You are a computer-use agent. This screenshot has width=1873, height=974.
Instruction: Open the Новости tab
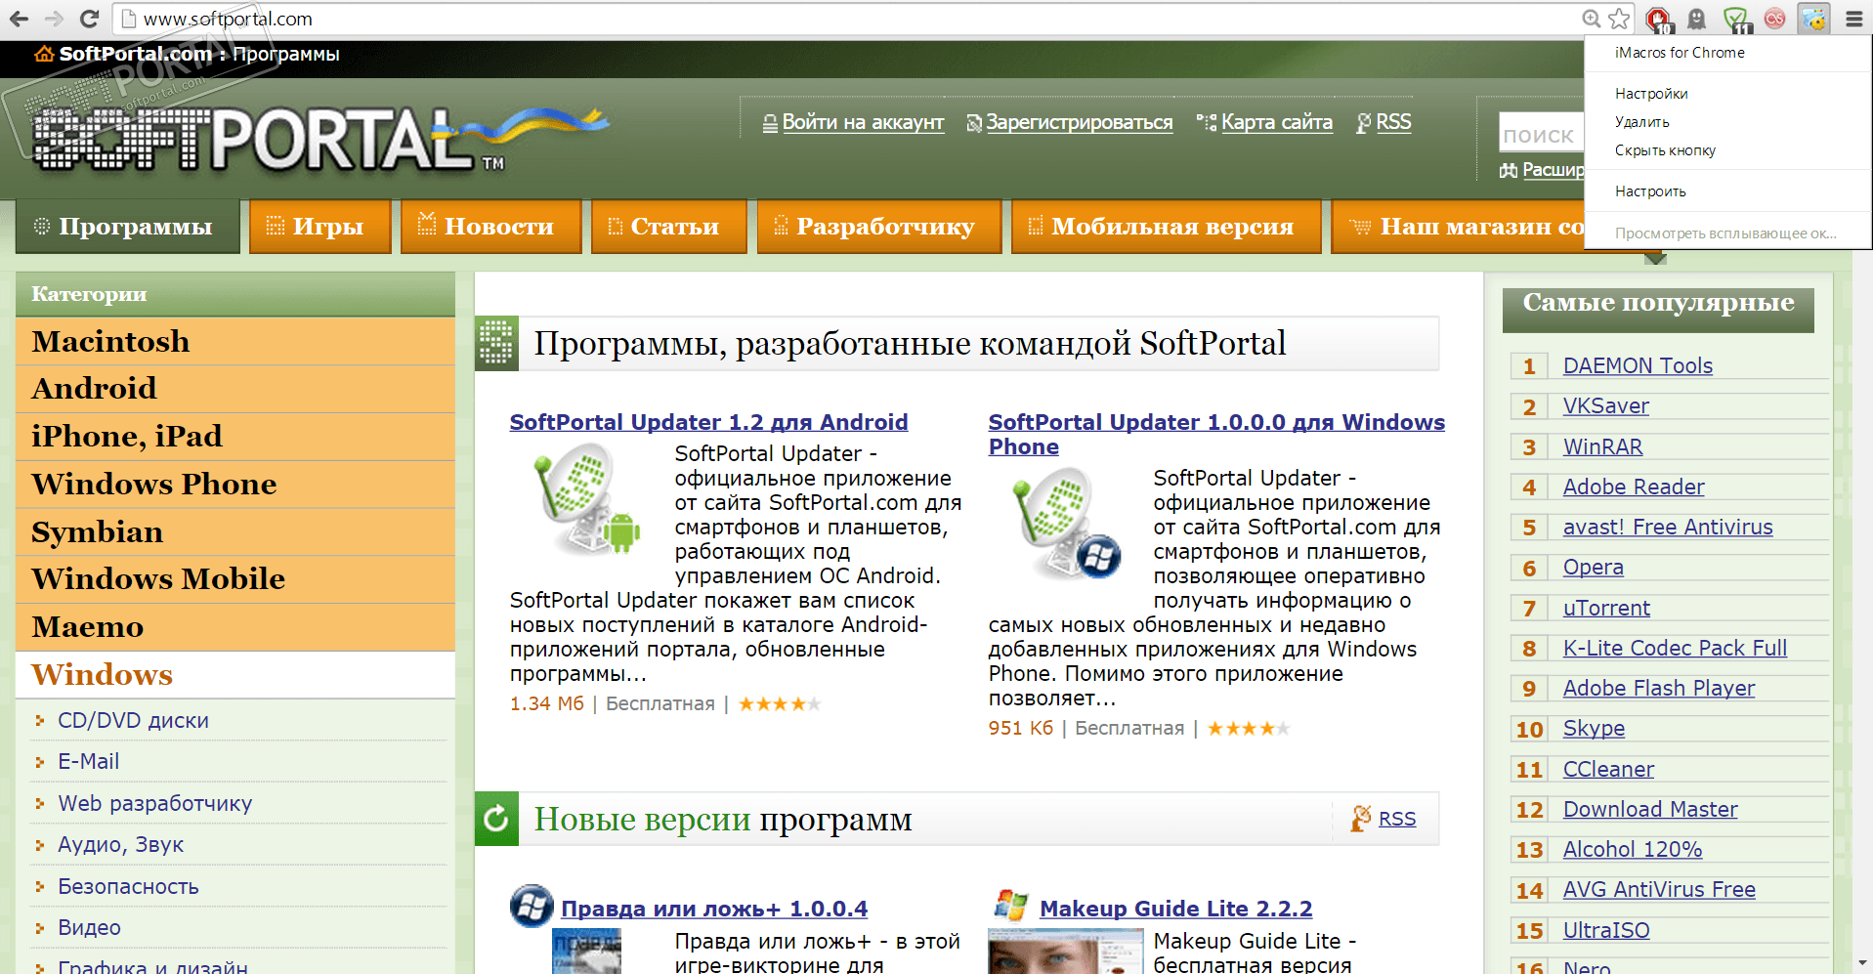[x=490, y=227]
